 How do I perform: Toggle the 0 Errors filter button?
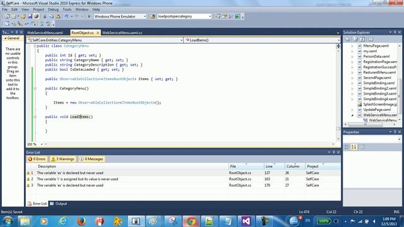click(x=37, y=159)
